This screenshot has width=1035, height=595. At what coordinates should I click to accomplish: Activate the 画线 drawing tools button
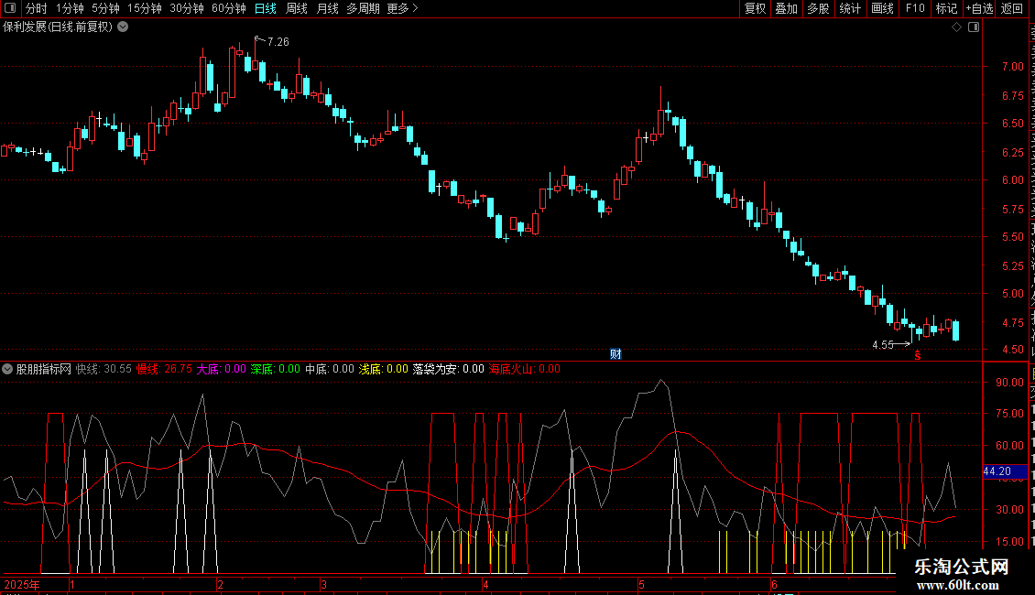[x=883, y=8]
